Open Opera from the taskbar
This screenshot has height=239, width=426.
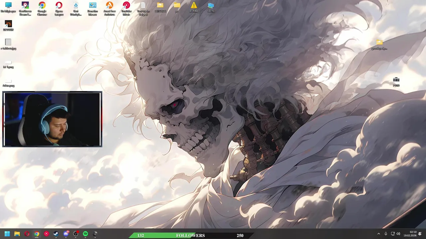coord(27,234)
